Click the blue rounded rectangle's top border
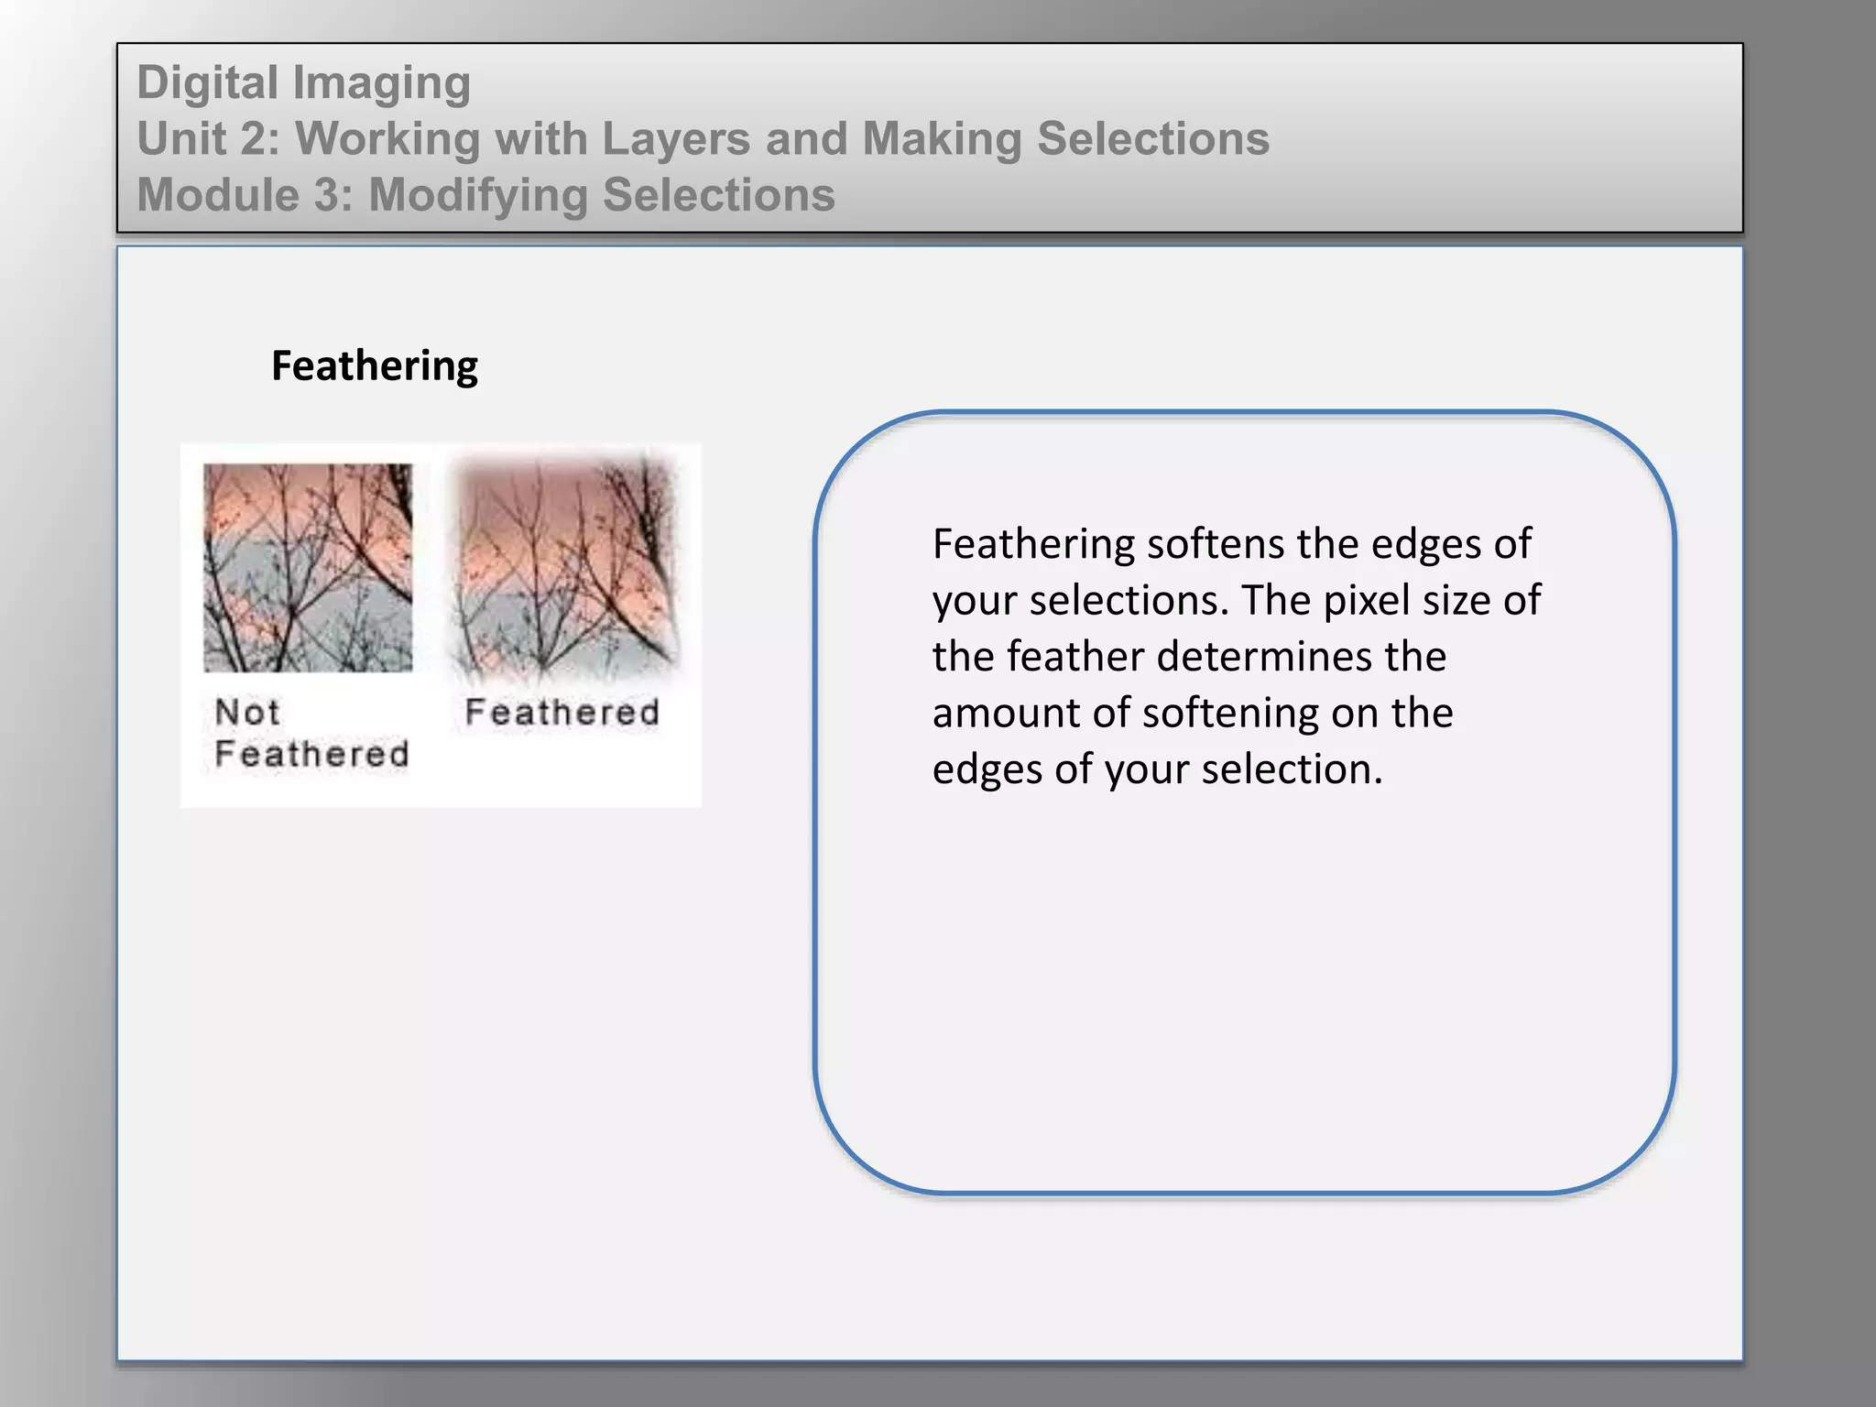The image size is (1876, 1407). click(x=1246, y=413)
